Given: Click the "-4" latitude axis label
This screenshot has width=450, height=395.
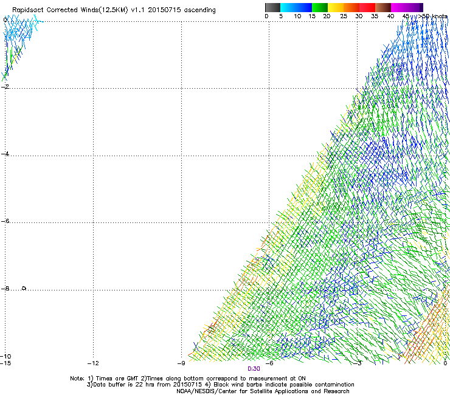Looking at the screenshot, I should pos(5,154).
